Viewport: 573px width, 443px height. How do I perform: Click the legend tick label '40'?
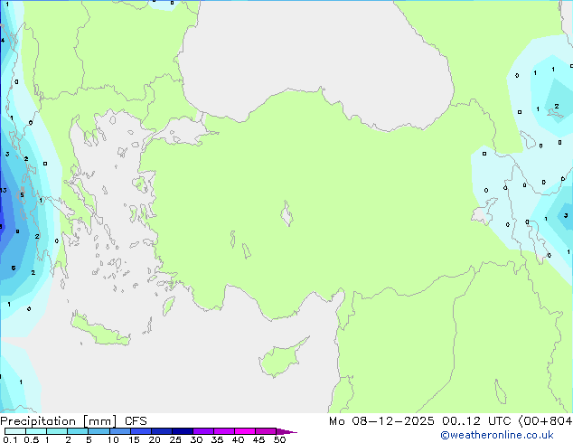(x=238, y=439)
